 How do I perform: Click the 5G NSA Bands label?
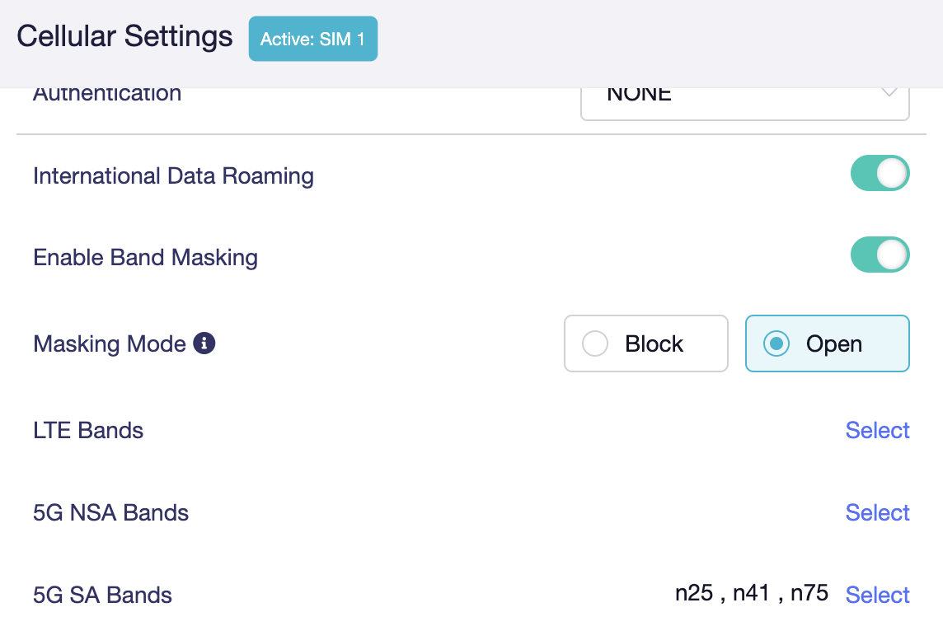tap(110, 512)
